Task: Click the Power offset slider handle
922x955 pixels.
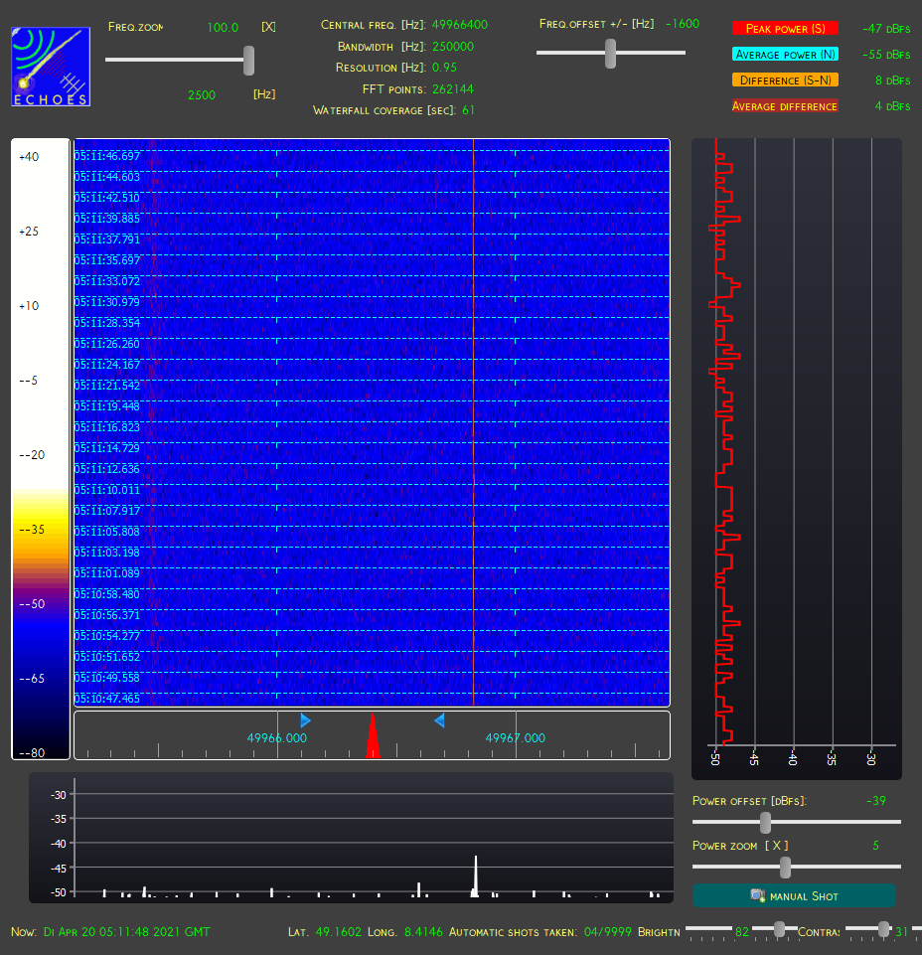Action: [765, 822]
